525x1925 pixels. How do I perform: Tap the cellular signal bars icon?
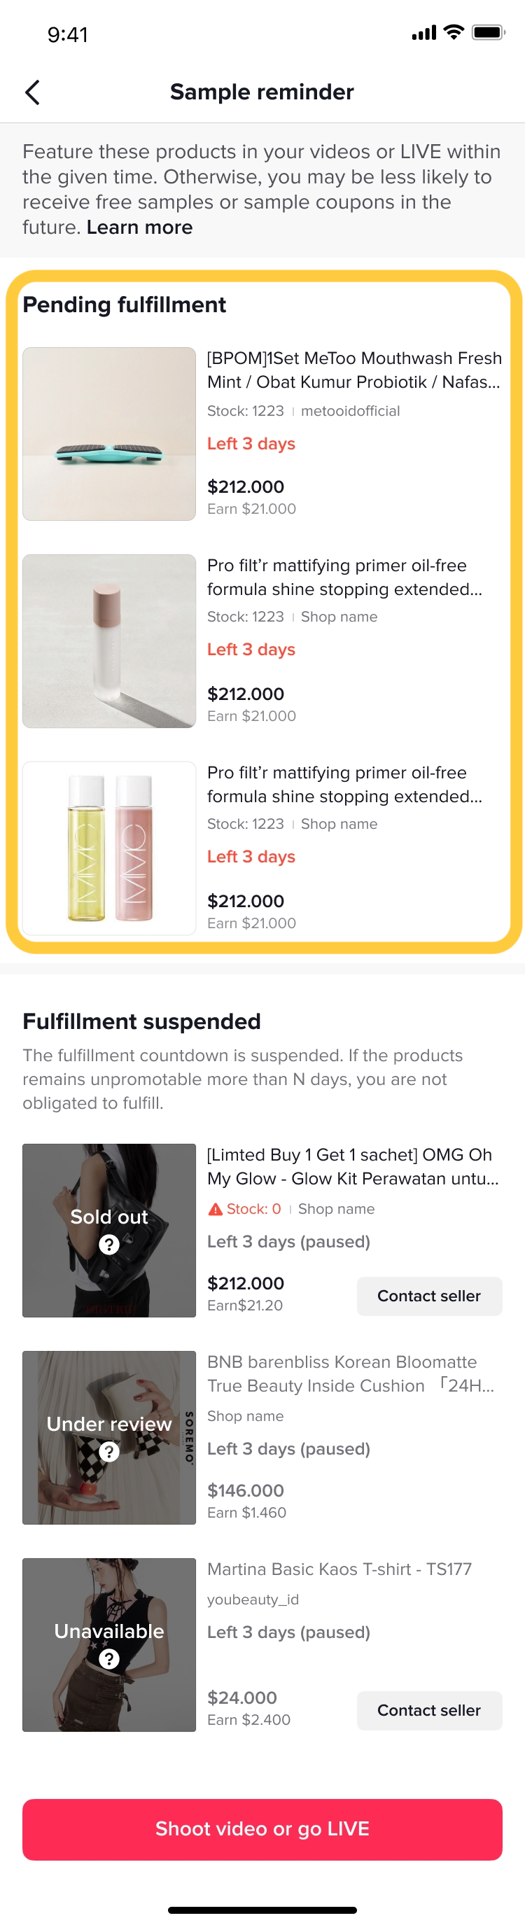pyautogui.click(x=423, y=34)
